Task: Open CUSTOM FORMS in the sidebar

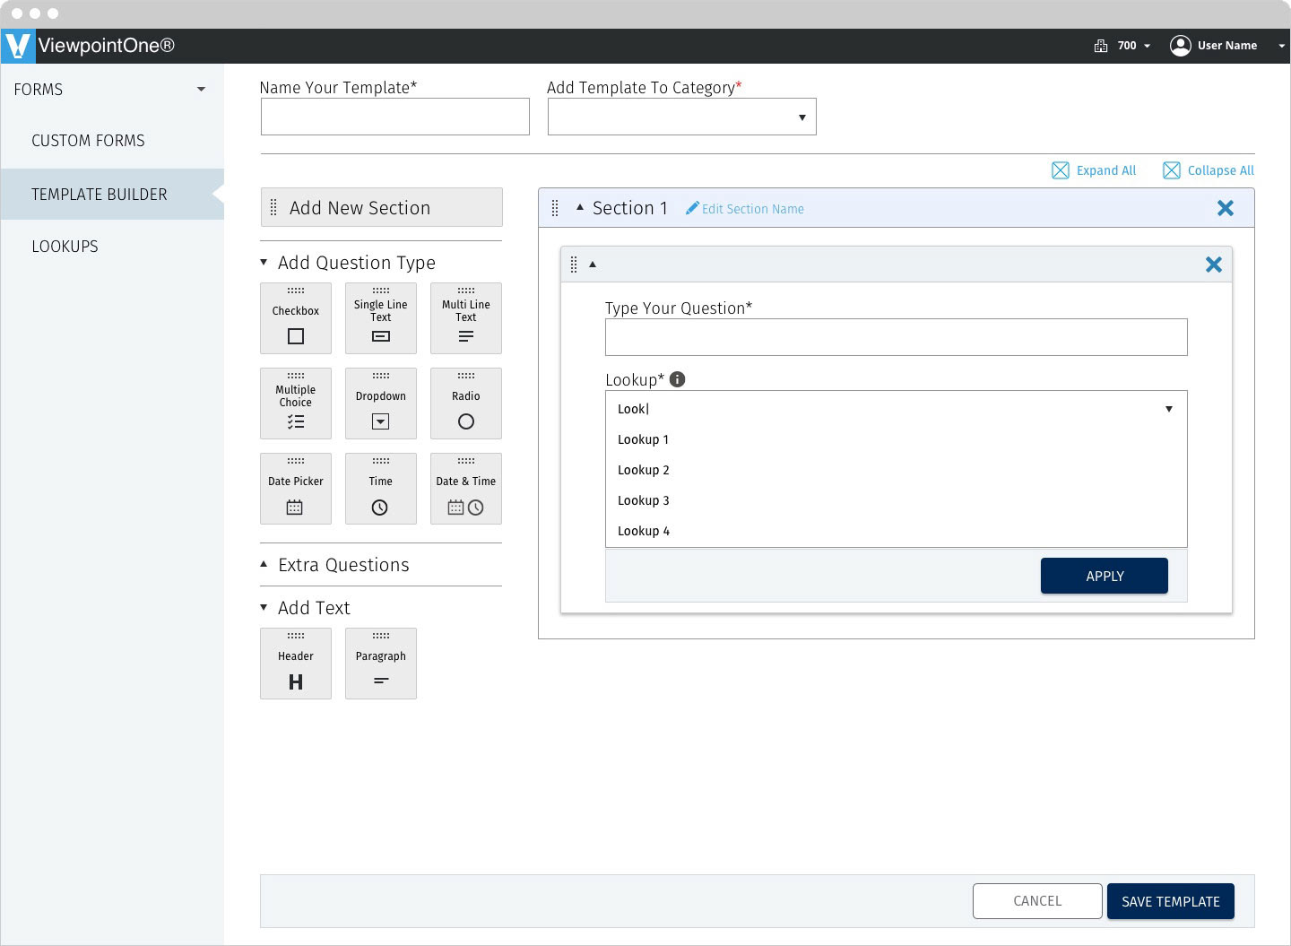Action: coord(88,141)
